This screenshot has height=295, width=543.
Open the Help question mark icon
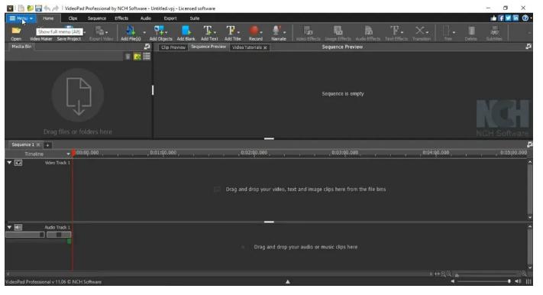pyautogui.click(x=525, y=18)
